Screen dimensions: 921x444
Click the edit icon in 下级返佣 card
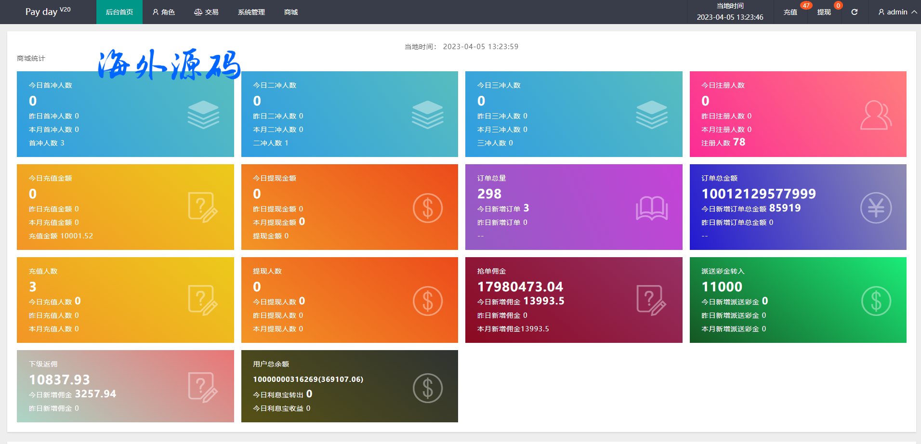point(203,387)
